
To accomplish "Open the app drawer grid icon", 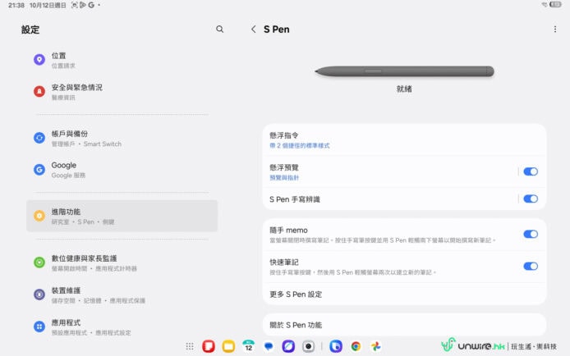I will click(x=190, y=346).
